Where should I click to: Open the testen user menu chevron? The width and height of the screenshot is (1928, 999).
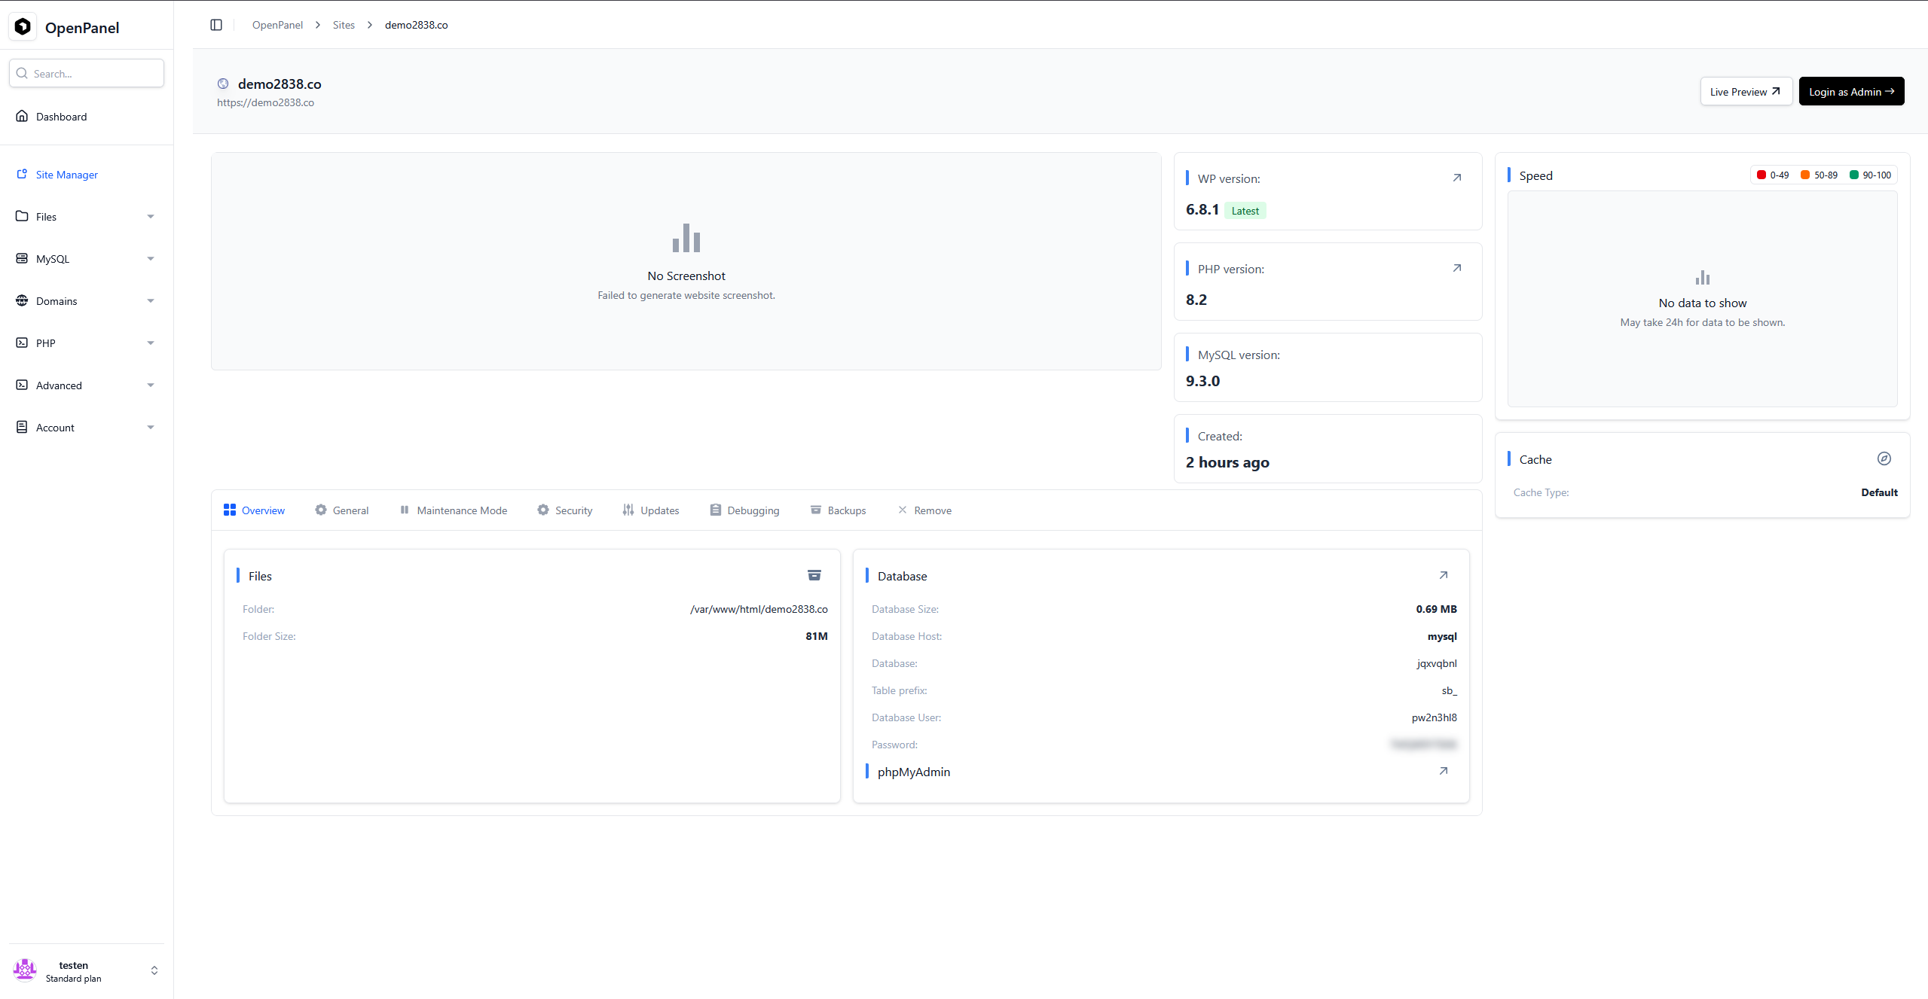pyautogui.click(x=154, y=970)
